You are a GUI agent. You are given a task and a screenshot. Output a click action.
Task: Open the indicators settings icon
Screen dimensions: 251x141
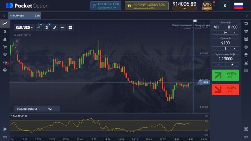pos(47,28)
